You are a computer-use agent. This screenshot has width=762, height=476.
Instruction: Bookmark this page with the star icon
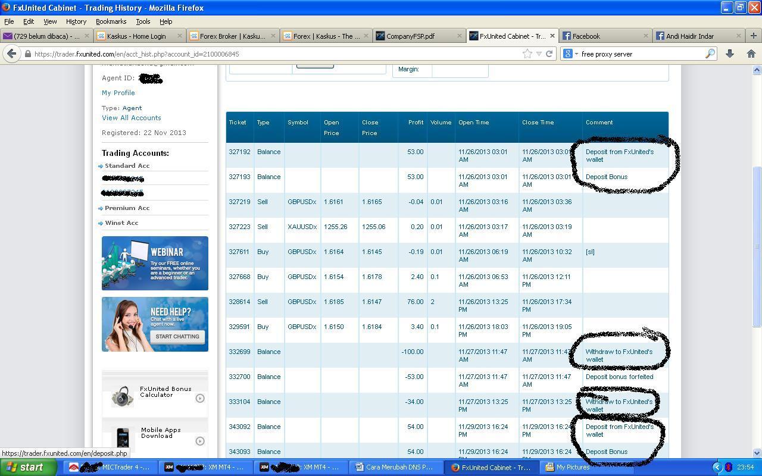527,54
